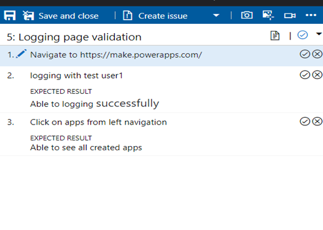This screenshot has width=323, height=230.
Task: Open the Create issue dropdown arrow
Action: (x=216, y=15)
